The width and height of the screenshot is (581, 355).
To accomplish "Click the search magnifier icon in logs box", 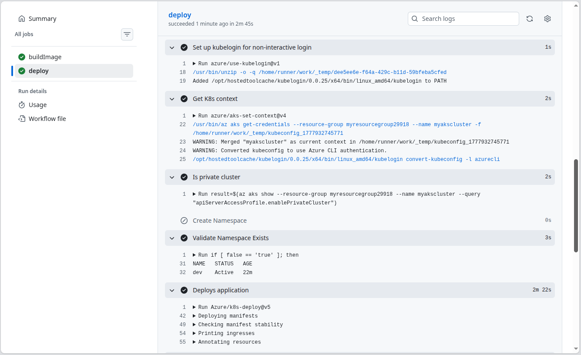I will (x=415, y=19).
